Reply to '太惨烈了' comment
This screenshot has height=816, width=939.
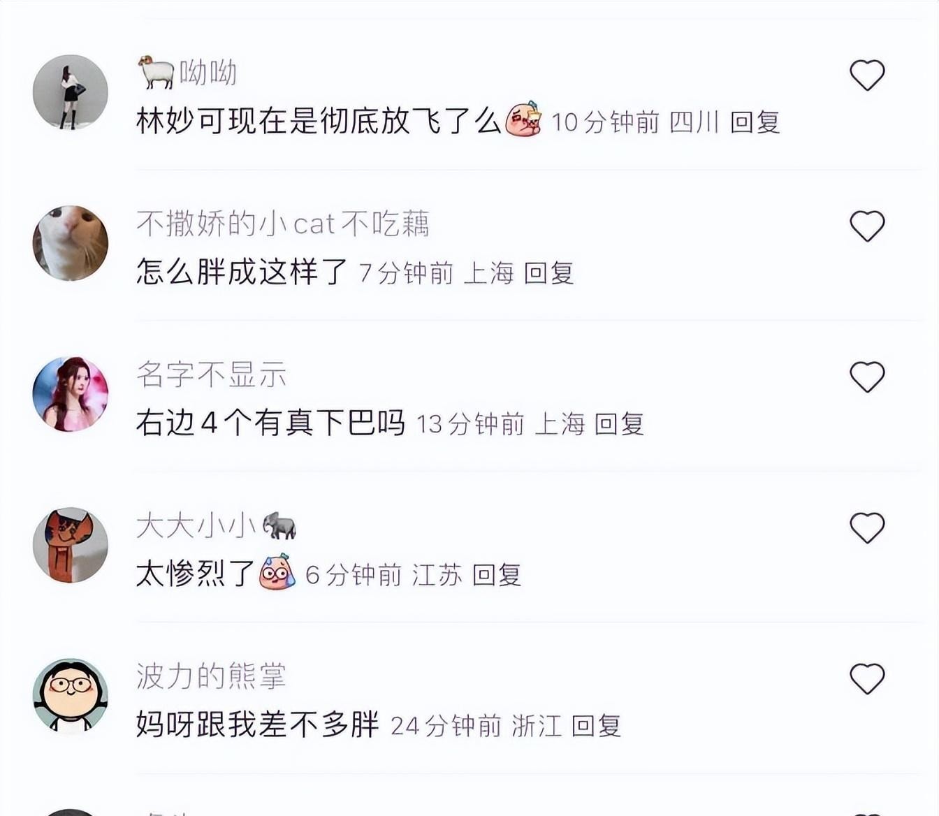pyautogui.click(x=497, y=575)
